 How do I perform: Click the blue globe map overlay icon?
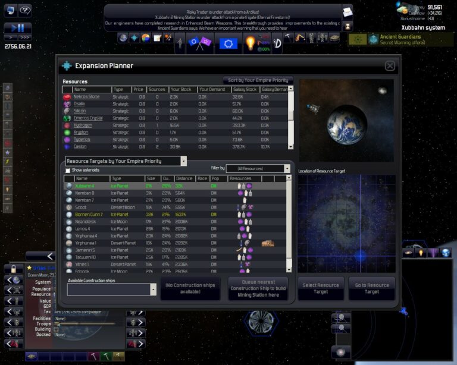tap(446, 253)
